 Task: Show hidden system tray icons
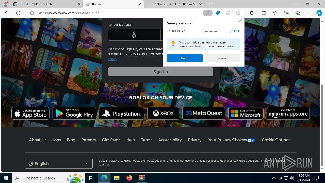pyautogui.click(x=274, y=178)
